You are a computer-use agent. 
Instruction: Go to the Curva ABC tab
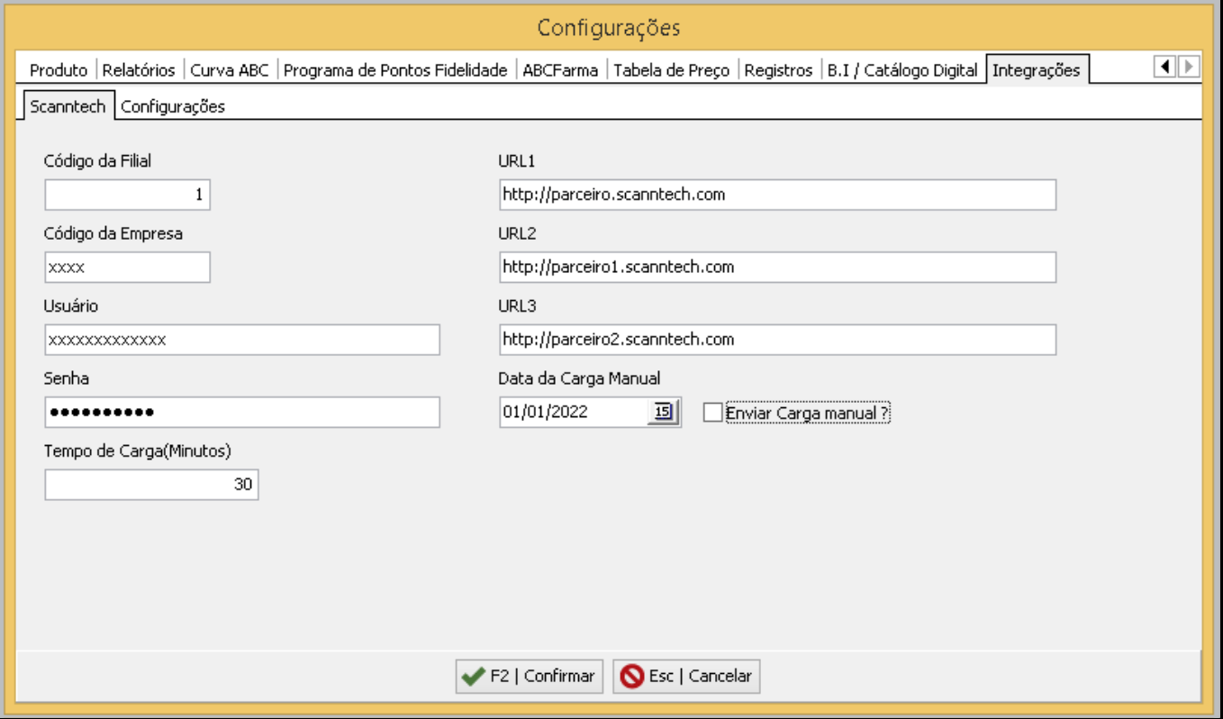click(230, 70)
